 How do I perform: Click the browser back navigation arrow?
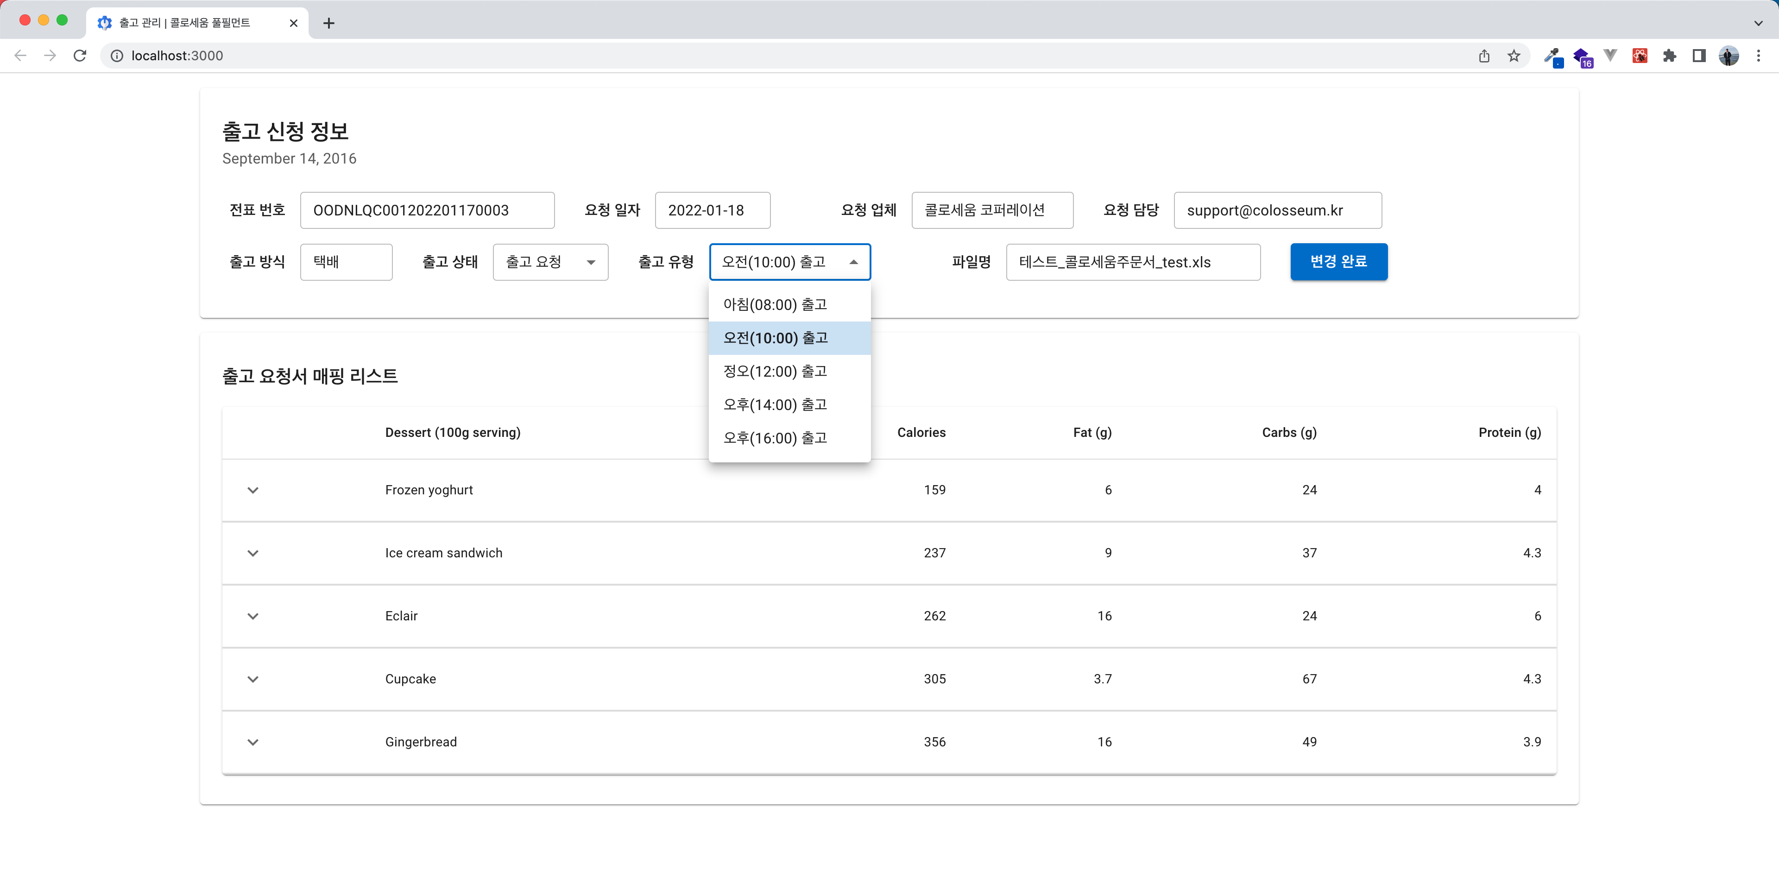point(19,55)
